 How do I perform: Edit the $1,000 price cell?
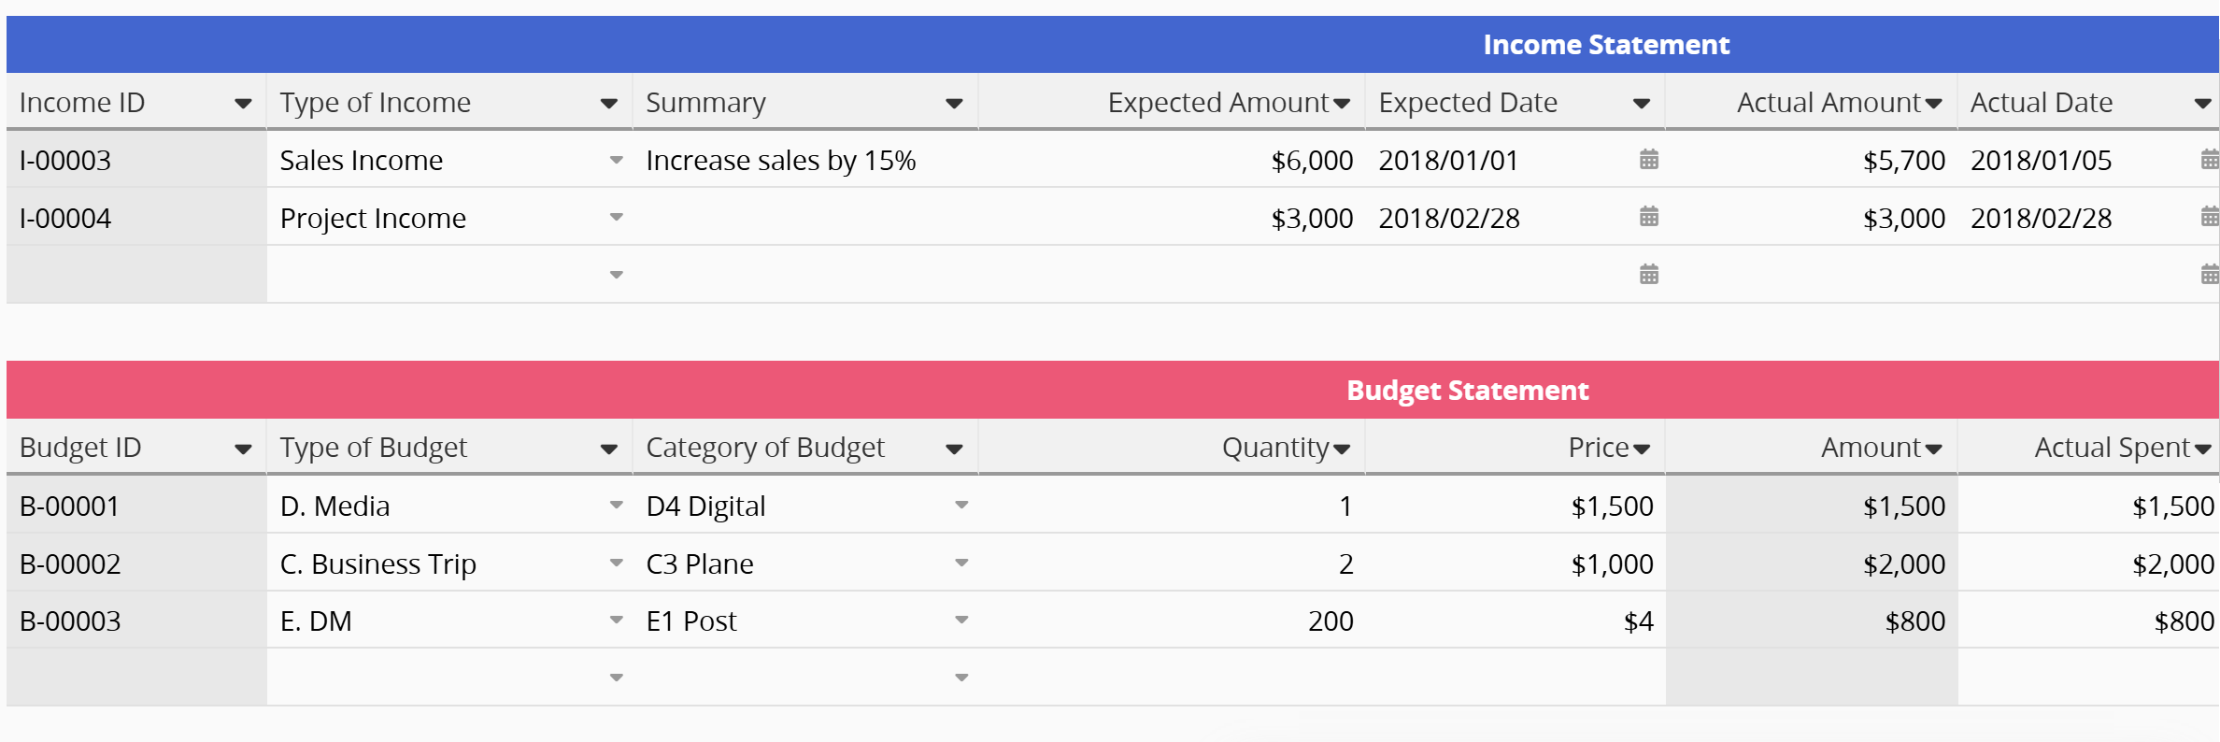click(1516, 564)
